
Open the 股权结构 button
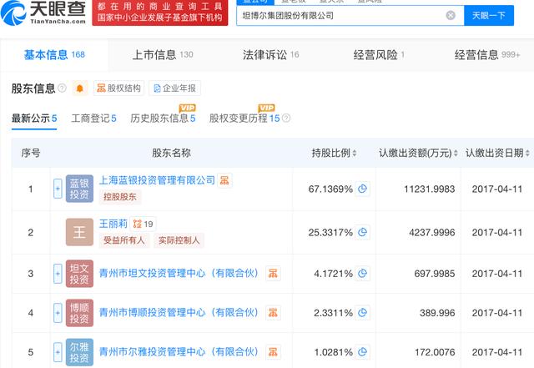[x=119, y=88]
